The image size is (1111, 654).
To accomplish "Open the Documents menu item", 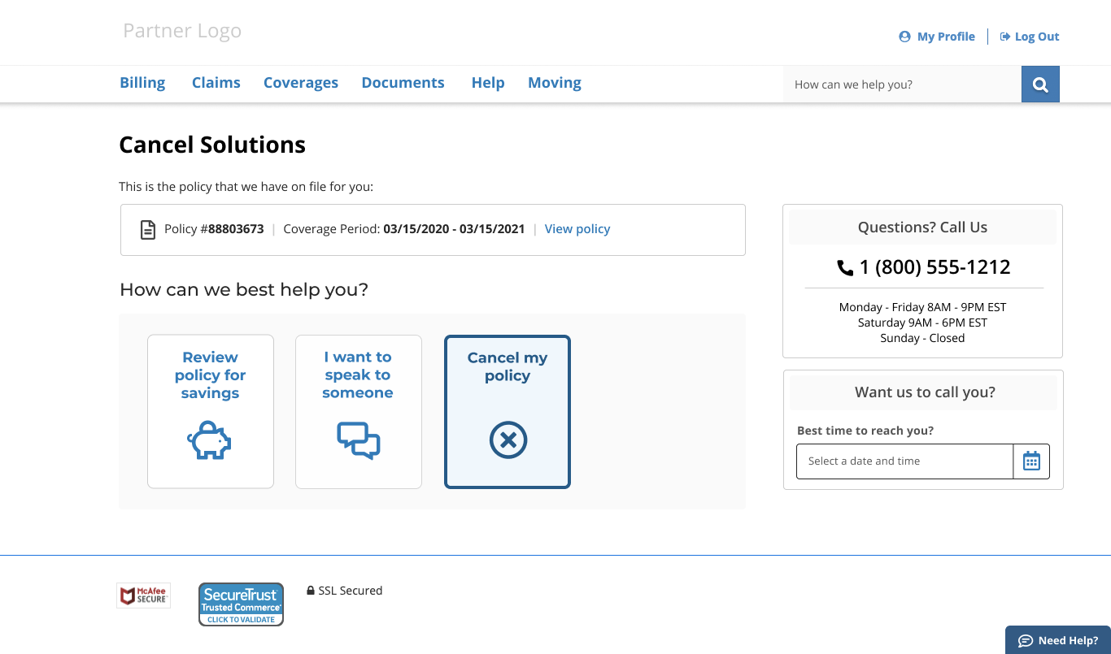I will point(403,83).
